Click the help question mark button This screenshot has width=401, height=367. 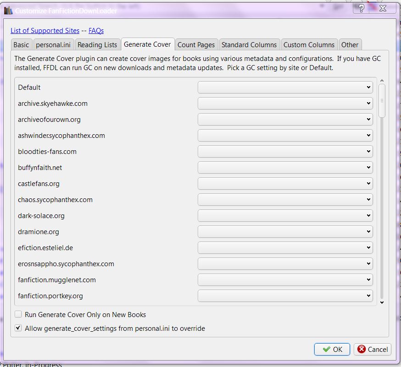point(361,8)
